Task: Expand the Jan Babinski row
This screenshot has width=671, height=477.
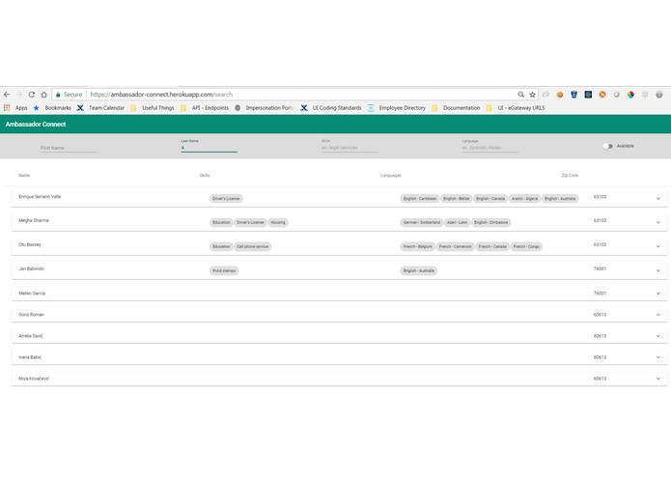Action: click(658, 270)
